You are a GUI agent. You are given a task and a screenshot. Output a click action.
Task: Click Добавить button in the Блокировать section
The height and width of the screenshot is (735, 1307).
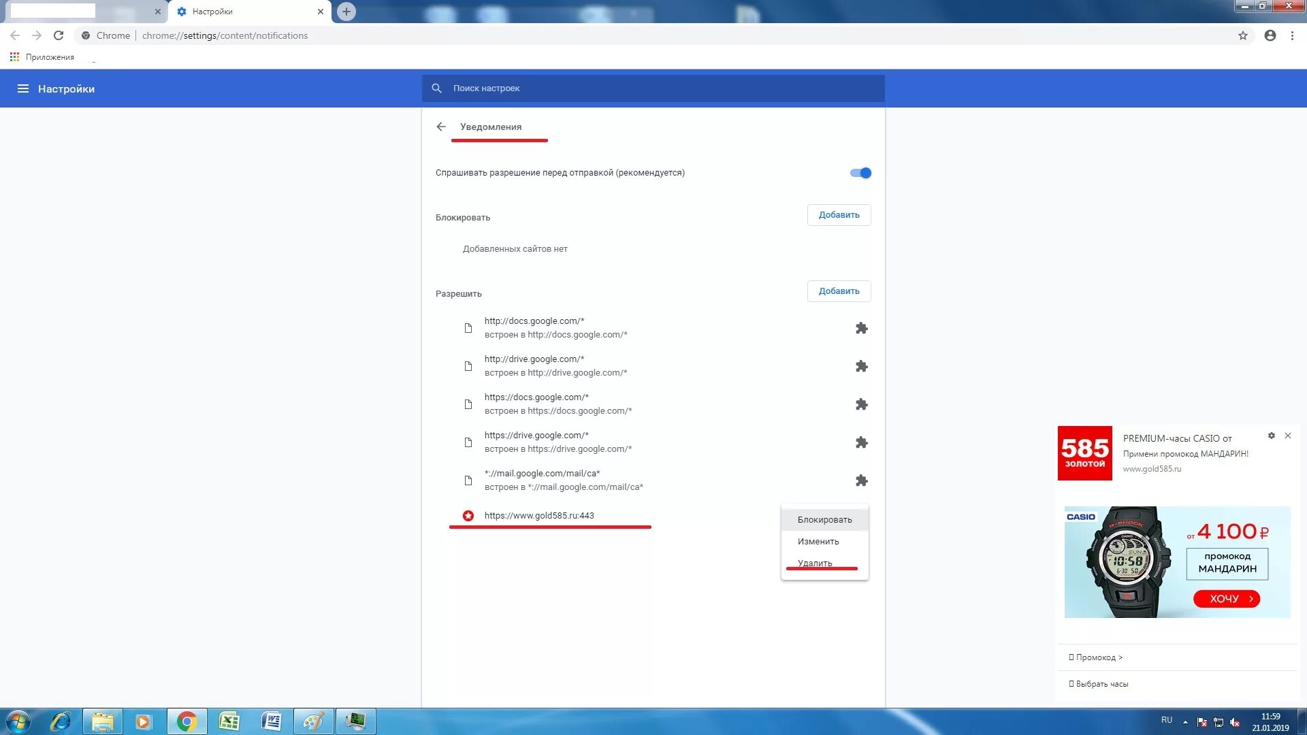coord(839,214)
